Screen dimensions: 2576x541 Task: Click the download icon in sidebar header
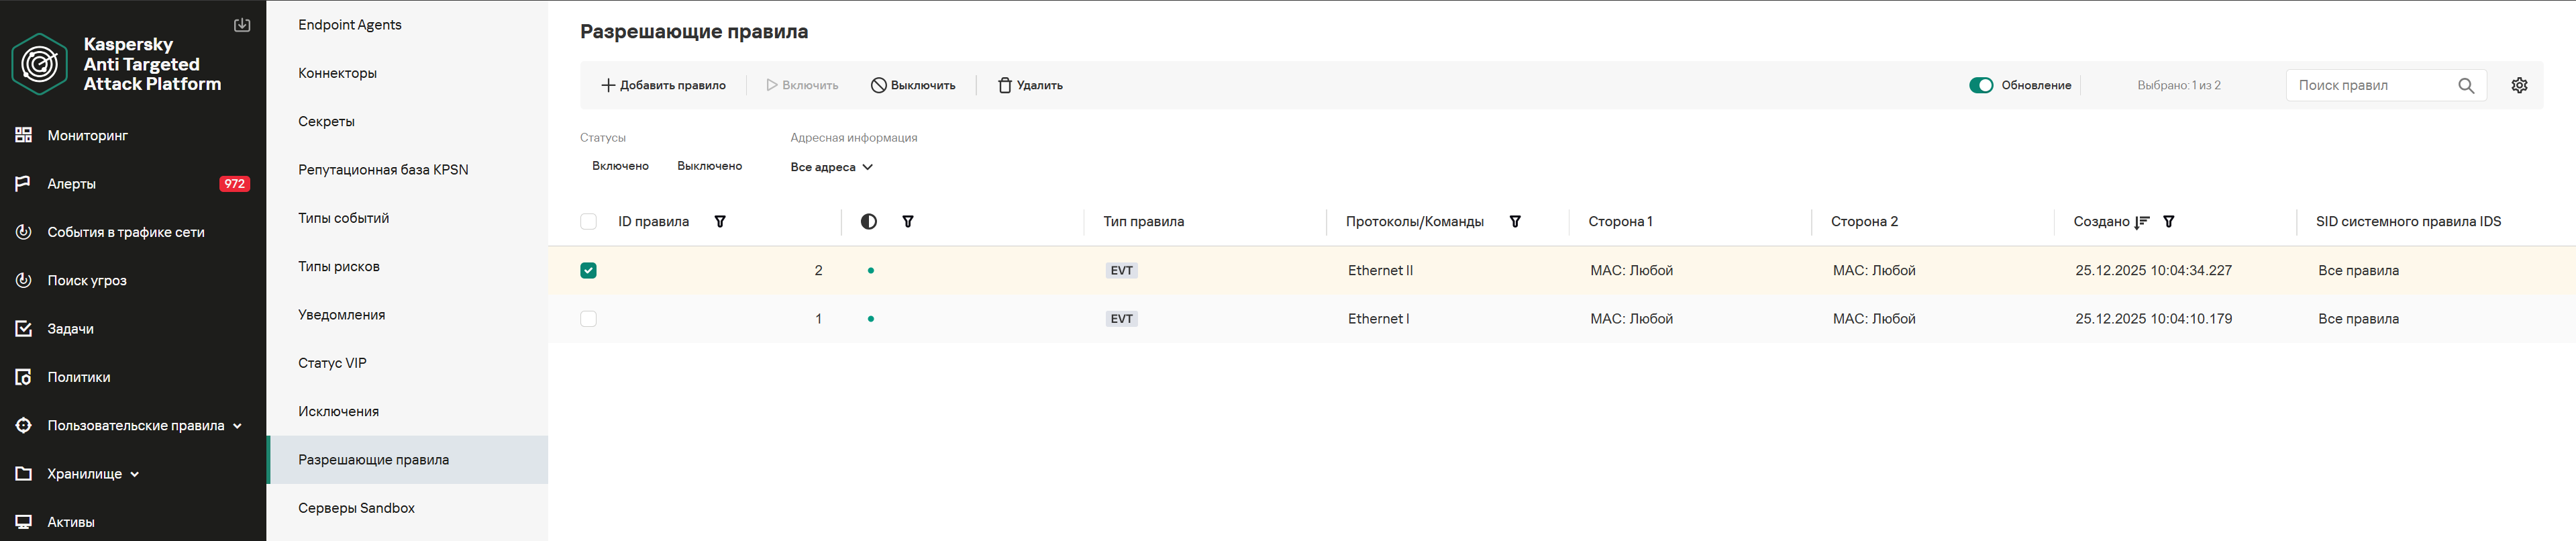click(x=242, y=25)
